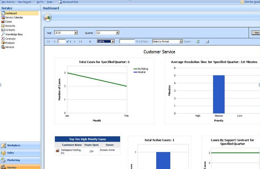This screenshot has width=260, height=169.
Task: Go to the first report page
Action: (48, 41)
